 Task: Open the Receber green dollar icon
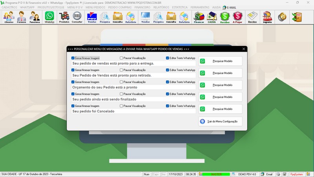pos(225,17)
